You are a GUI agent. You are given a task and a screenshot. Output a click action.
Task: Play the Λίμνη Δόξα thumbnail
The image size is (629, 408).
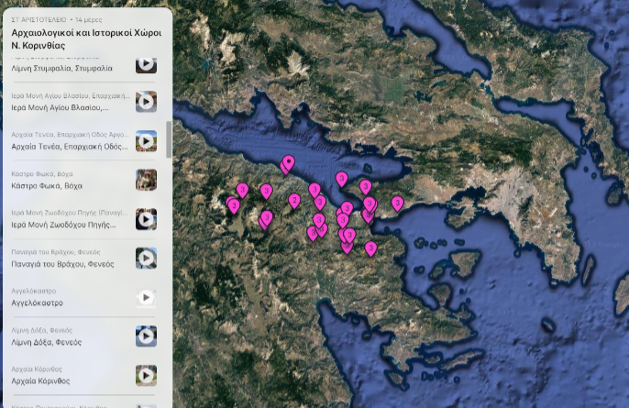click(x=146, y=336)
